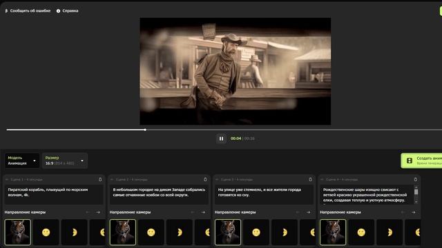Delete Сцена 1 with its trash icon
442x248 pixels.
coord(100,179)
